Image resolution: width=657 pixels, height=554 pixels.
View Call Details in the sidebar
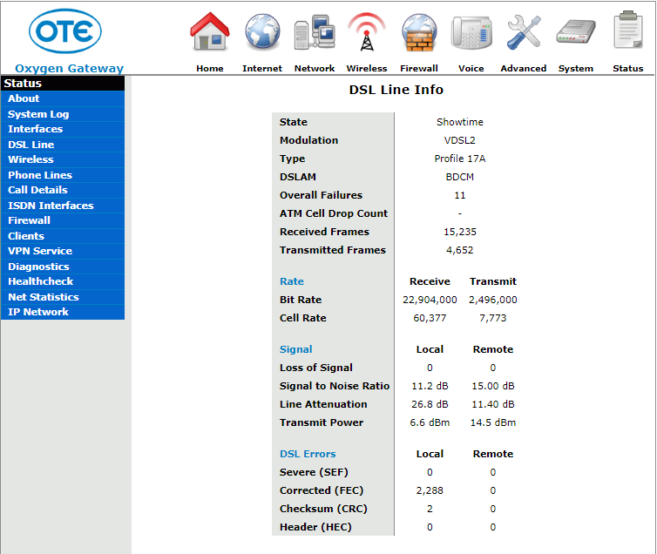pyautogui.click(x=63, y=190)
